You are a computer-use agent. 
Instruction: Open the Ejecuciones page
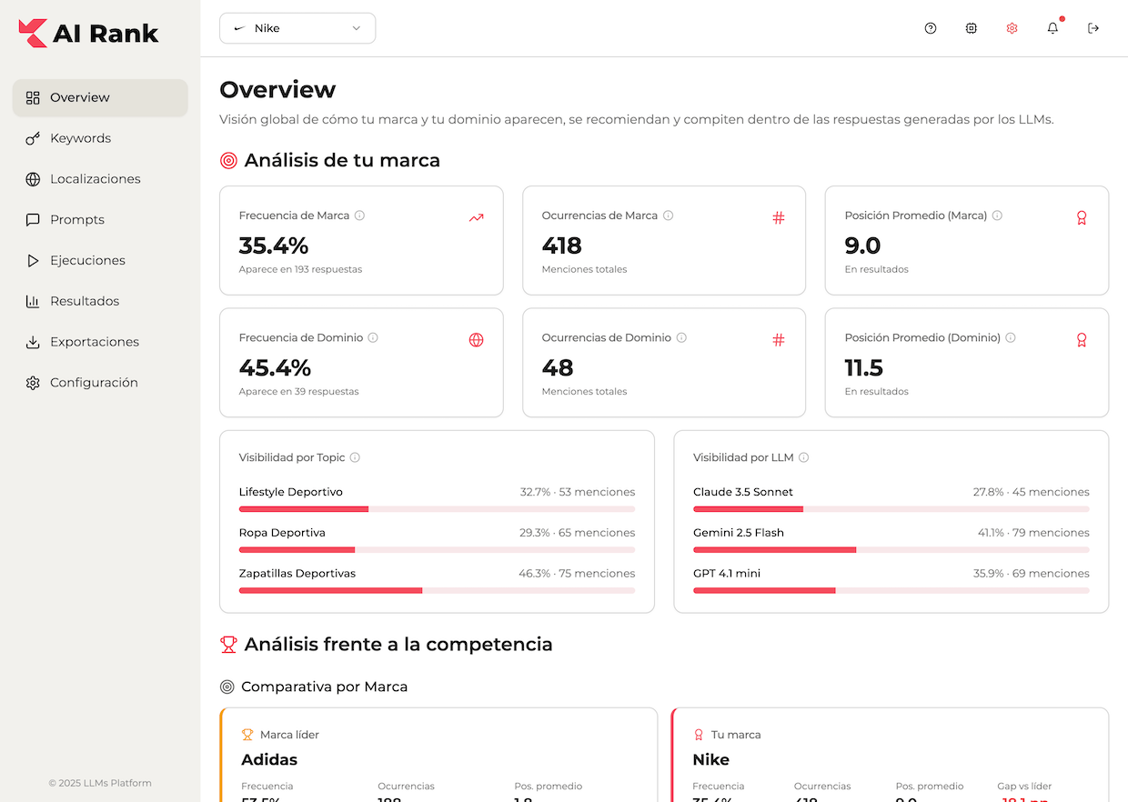point(87,261)
